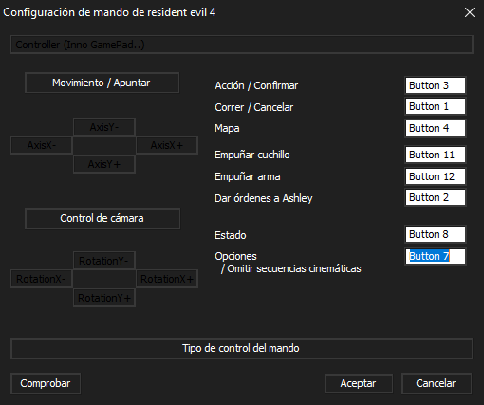484x405 pixels.
Task: Click the Estado label
Action: coord(231,235)
